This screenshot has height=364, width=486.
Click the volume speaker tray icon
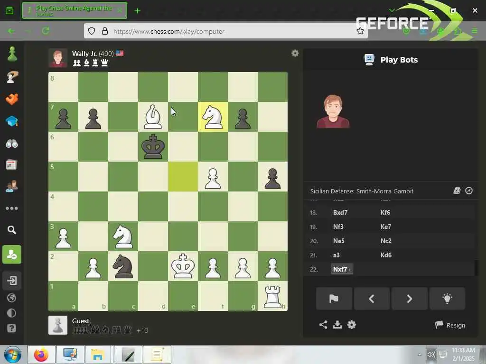click(431, 355)
